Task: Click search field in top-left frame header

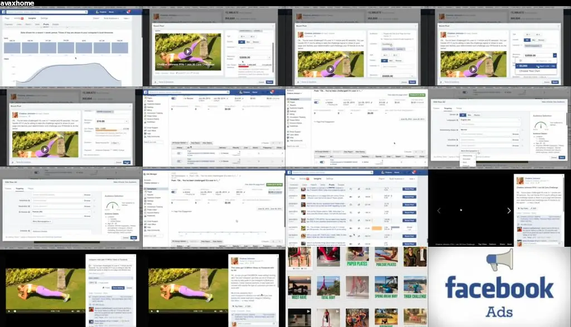Action: 47,12
